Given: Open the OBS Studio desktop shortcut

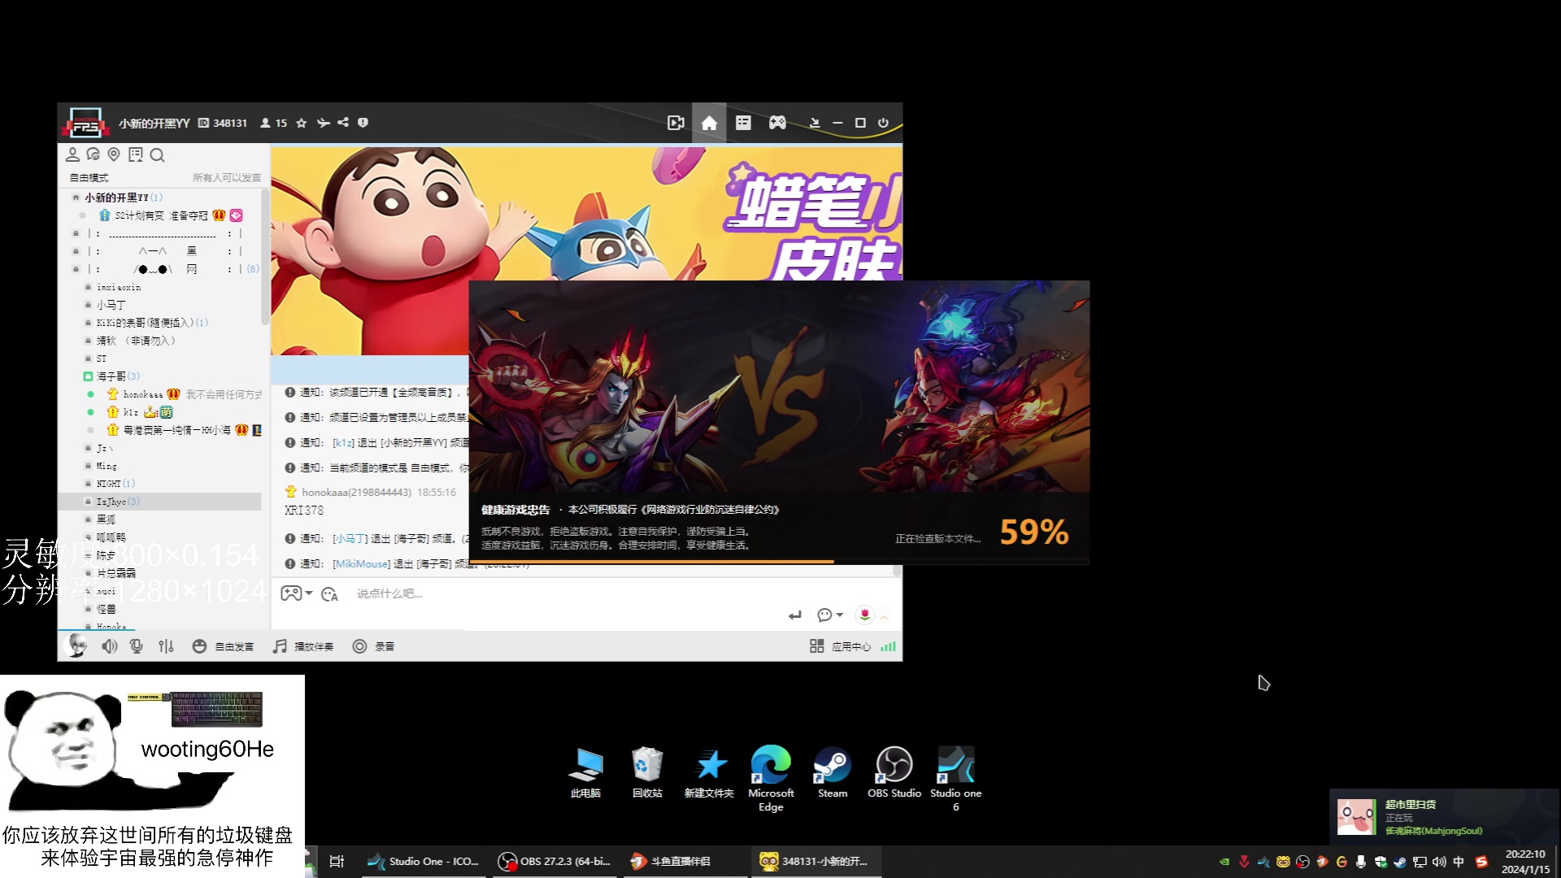Looking at the screenshot, I should pos(894,773).
